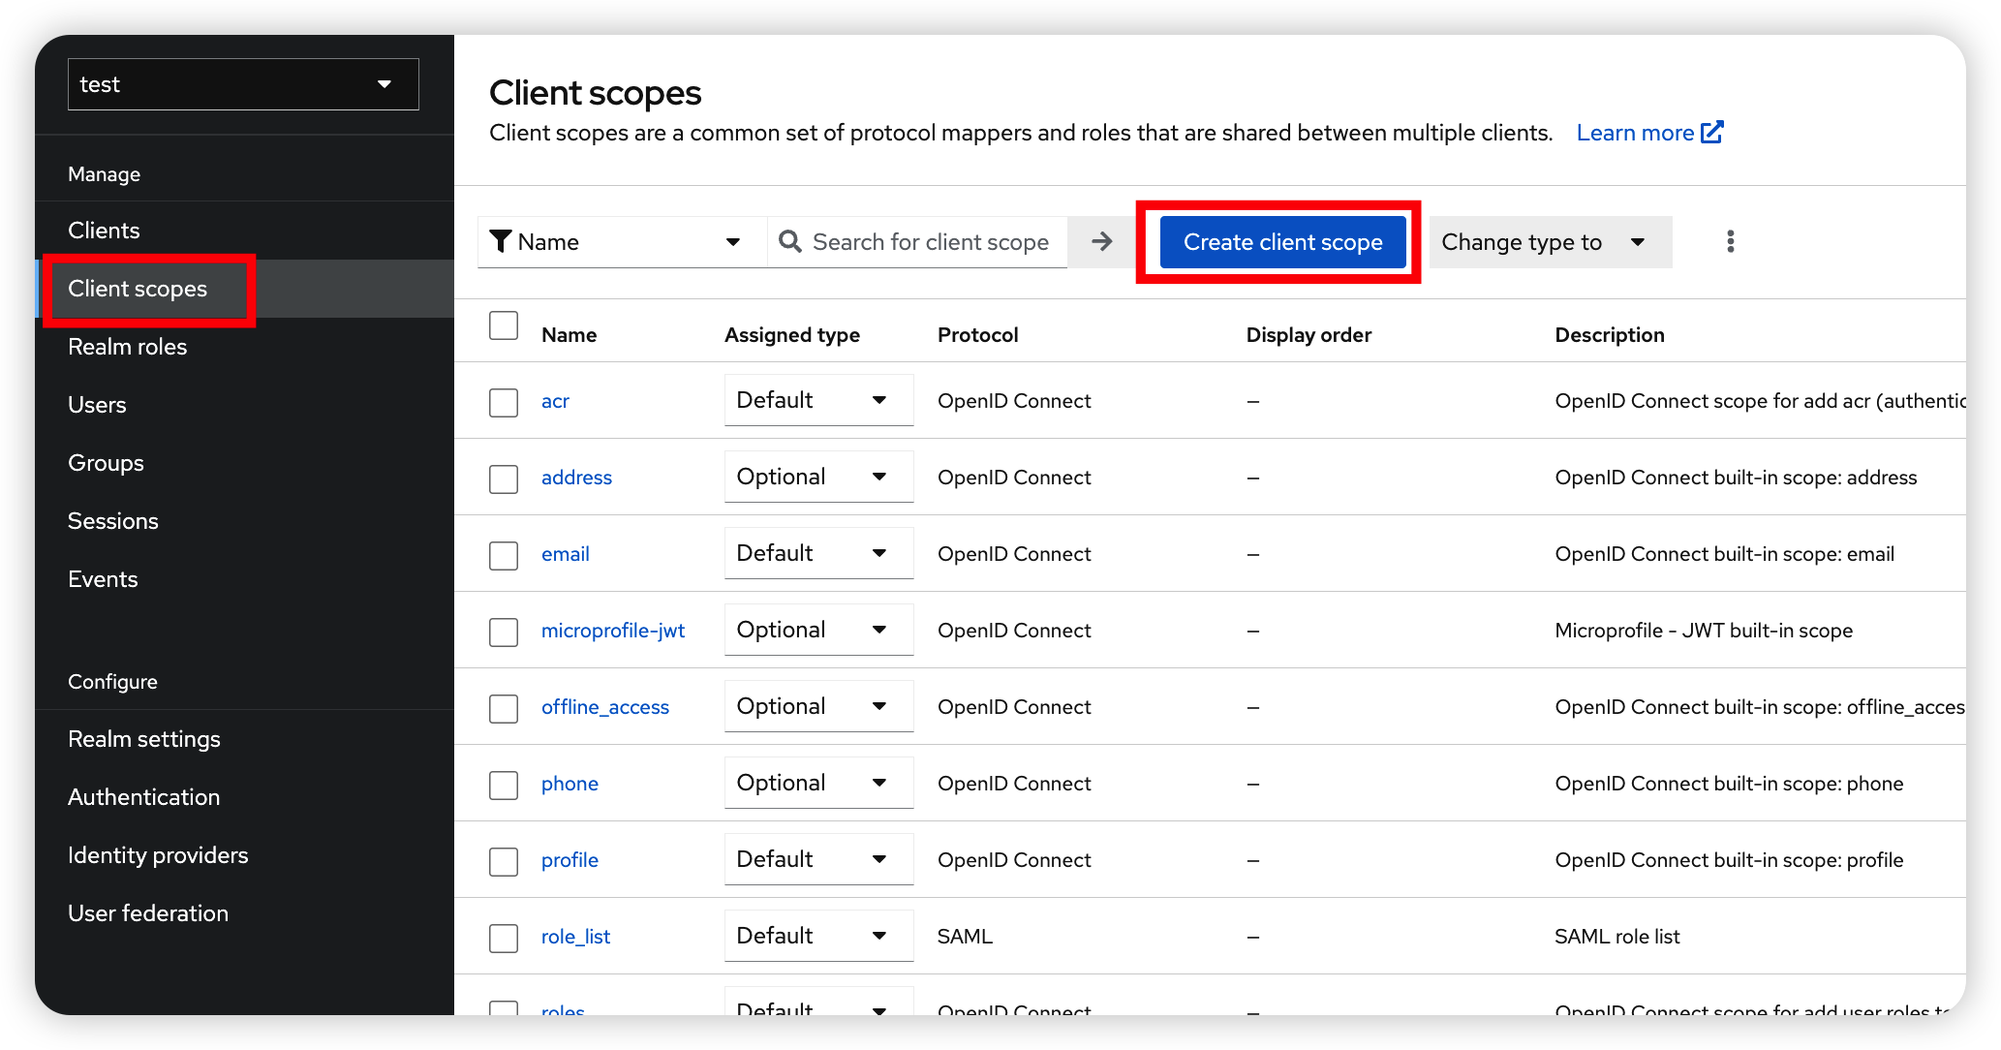Click the filter funnel icon
The width and height of the screenshot is (2001, 1050).
pyautogui.click(x=500, y=241)
